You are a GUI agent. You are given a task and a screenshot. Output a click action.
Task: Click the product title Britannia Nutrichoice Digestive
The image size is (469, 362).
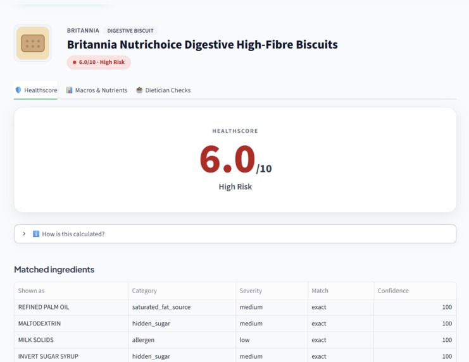(x=202, y=44)
